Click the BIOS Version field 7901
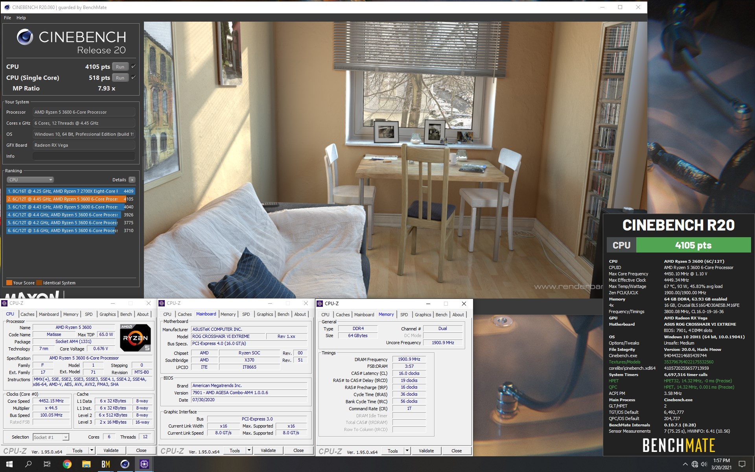755x472 pixels. point(249,393)
